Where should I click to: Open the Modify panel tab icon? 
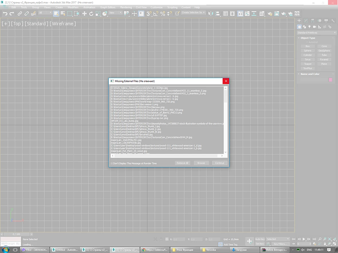[x=306, y=21]
